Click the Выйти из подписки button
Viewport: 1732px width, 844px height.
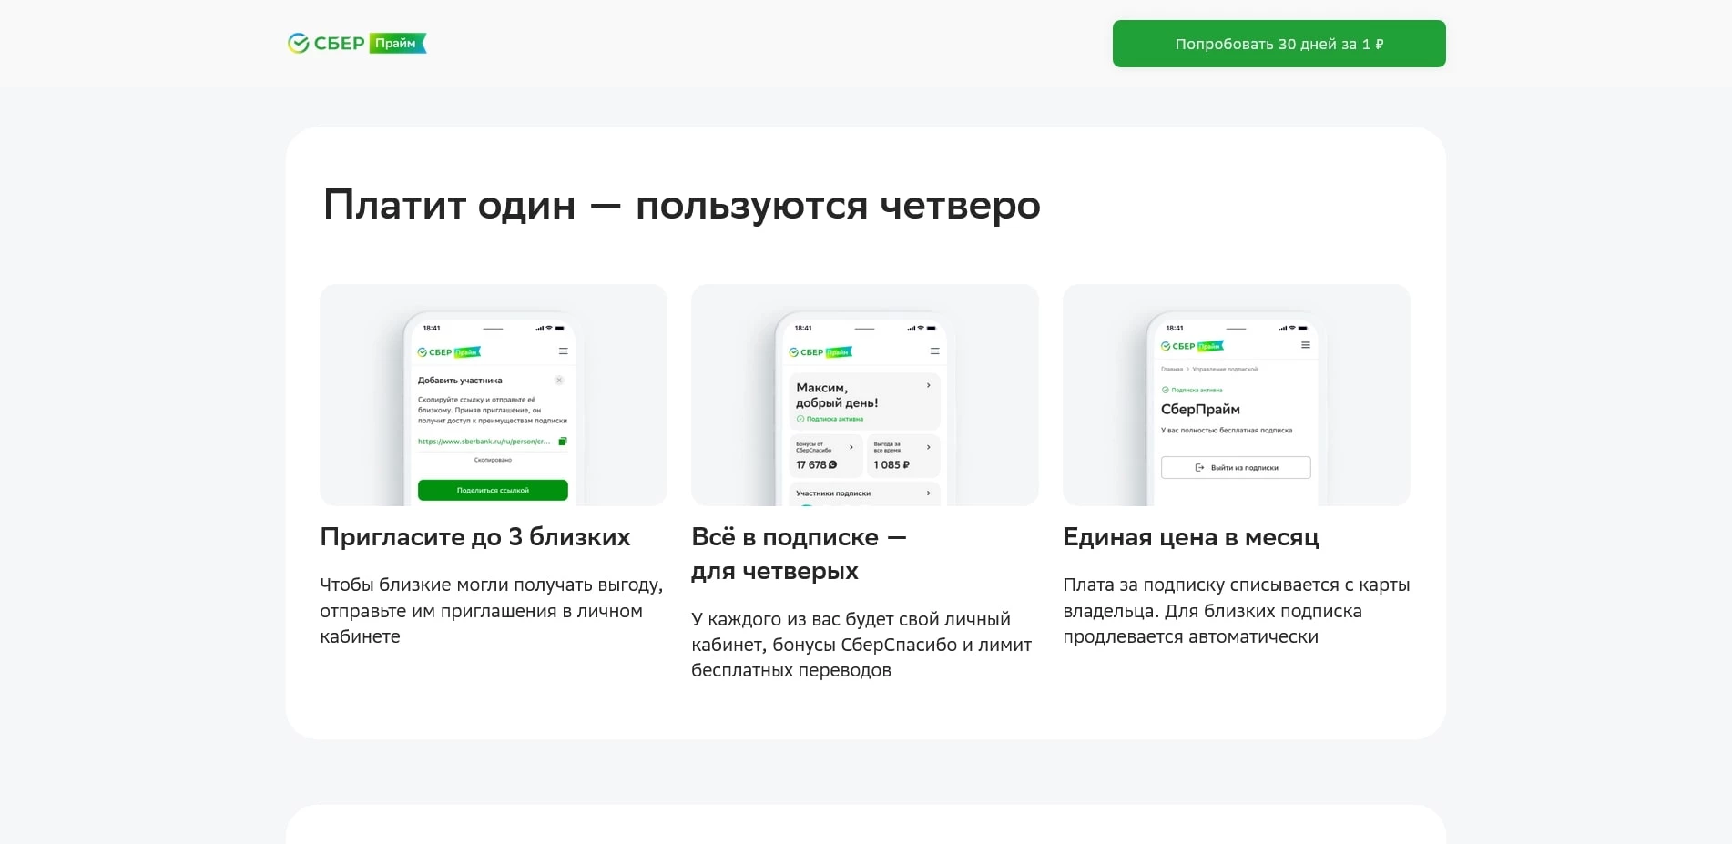tap(1236, 468)
